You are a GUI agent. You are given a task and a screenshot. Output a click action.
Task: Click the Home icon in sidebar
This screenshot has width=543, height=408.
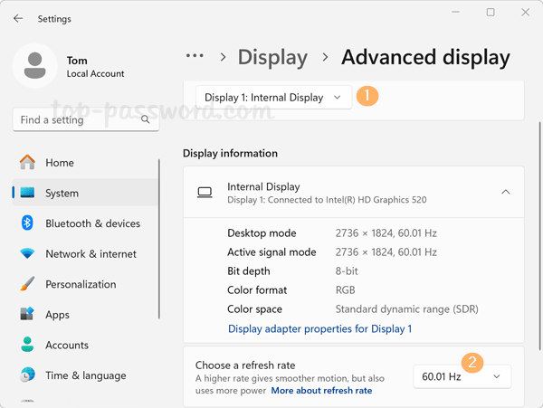click(x=27, y=163)
